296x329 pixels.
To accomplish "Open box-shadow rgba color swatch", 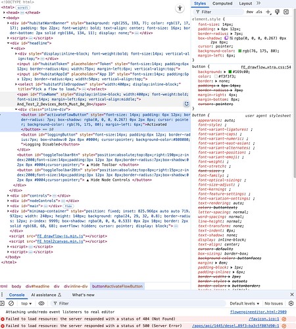I will 231,38.
